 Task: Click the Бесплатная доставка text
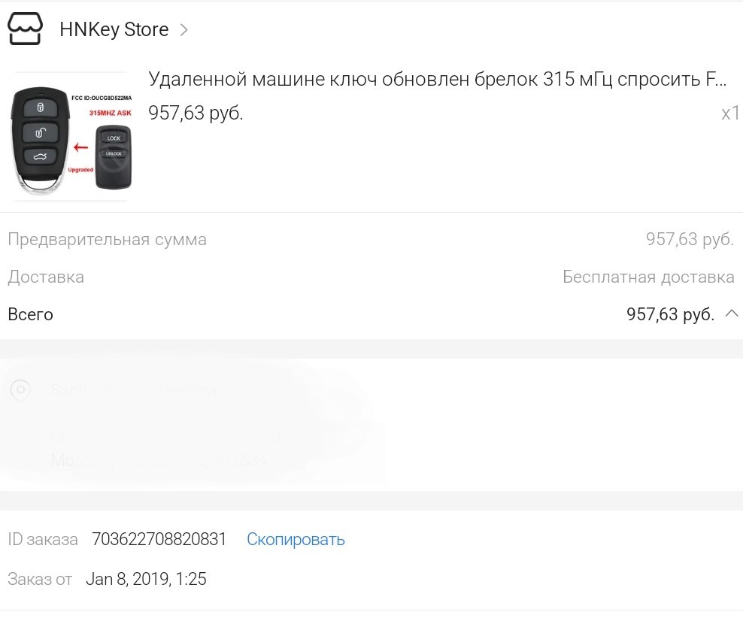[x=648, y=277]
